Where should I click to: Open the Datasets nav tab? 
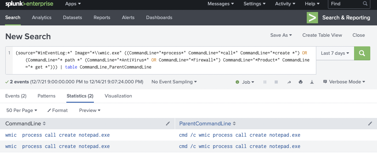tap(72, 18)
